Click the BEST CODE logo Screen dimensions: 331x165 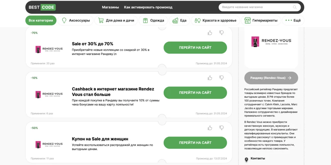tap(42, 7)
